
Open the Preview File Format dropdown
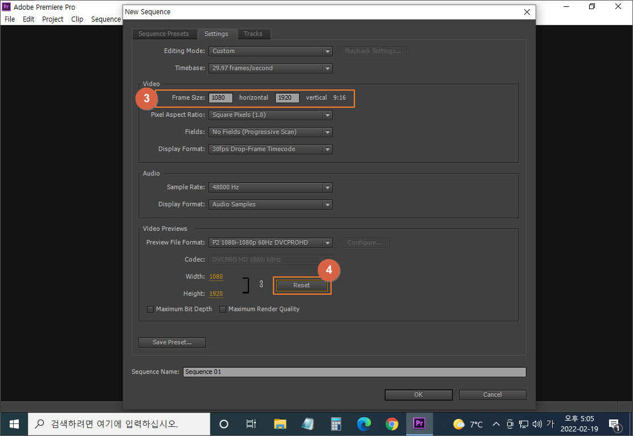[271, 243]
